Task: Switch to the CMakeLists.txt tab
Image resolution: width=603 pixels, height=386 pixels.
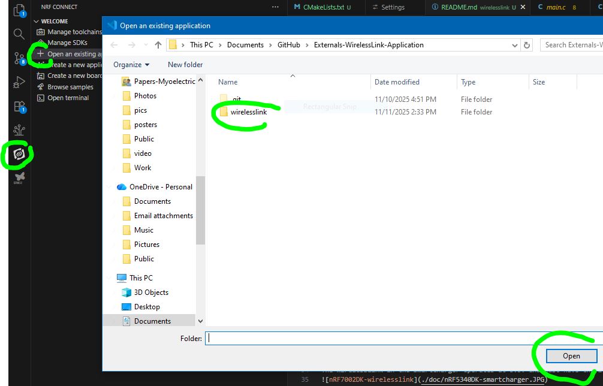Action: (323, 7)
